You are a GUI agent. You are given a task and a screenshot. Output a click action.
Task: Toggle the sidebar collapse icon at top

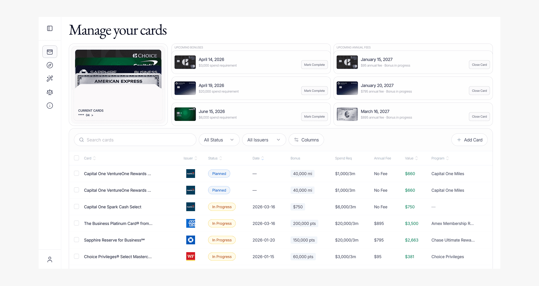[50, 28]
